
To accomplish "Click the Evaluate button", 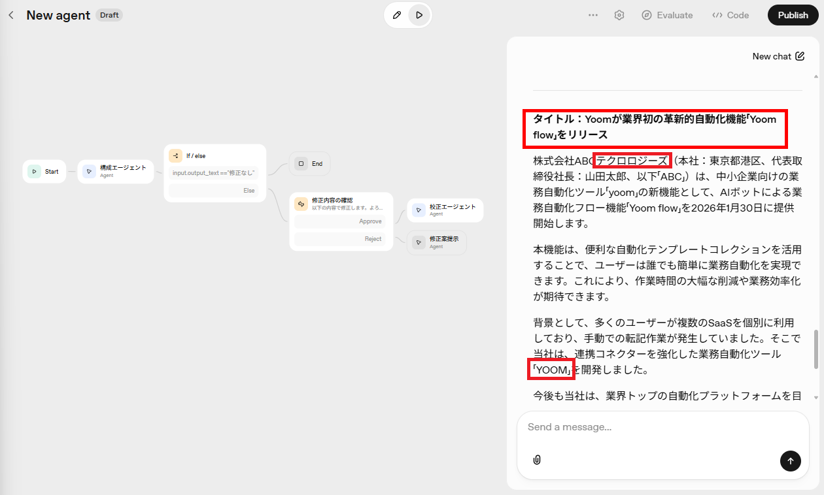I will click(667, 15).
